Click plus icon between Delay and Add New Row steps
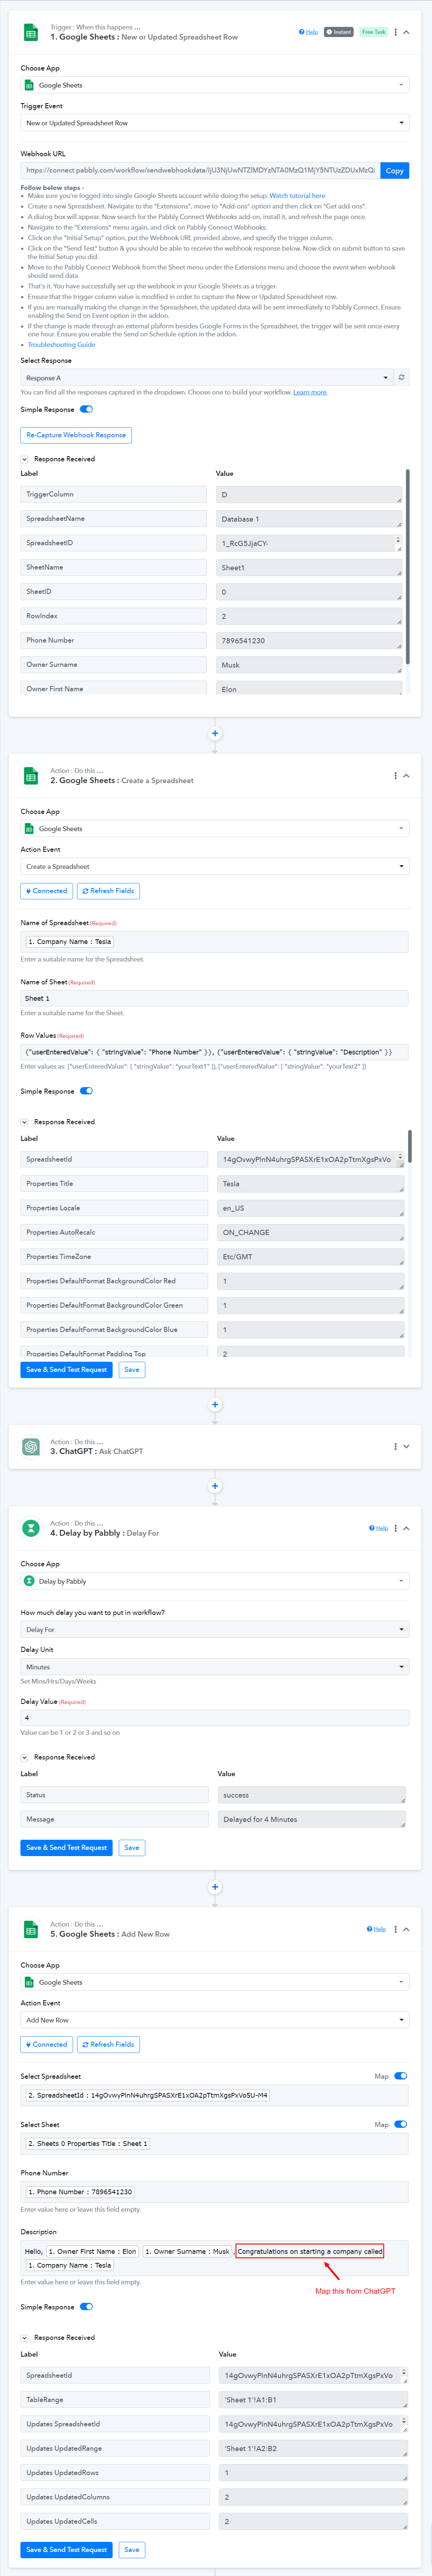Screen dimensions: 432x2576 (215, 1887)
